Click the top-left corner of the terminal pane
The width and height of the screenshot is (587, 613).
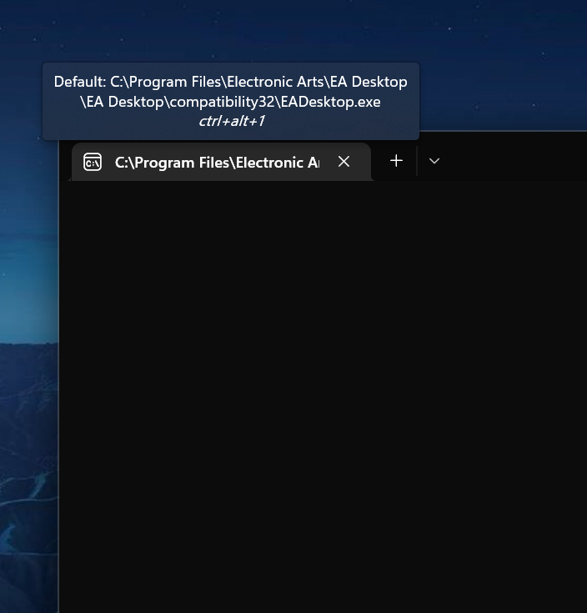(68, 188)
